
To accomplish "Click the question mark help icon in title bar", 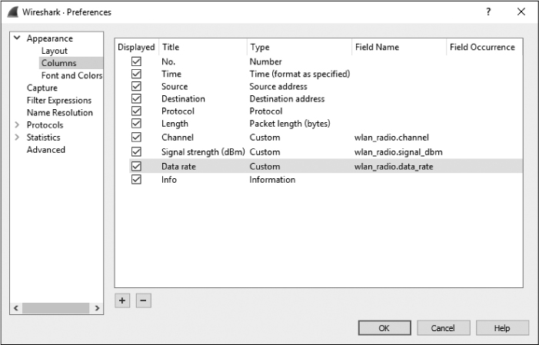I will [488, 12].
